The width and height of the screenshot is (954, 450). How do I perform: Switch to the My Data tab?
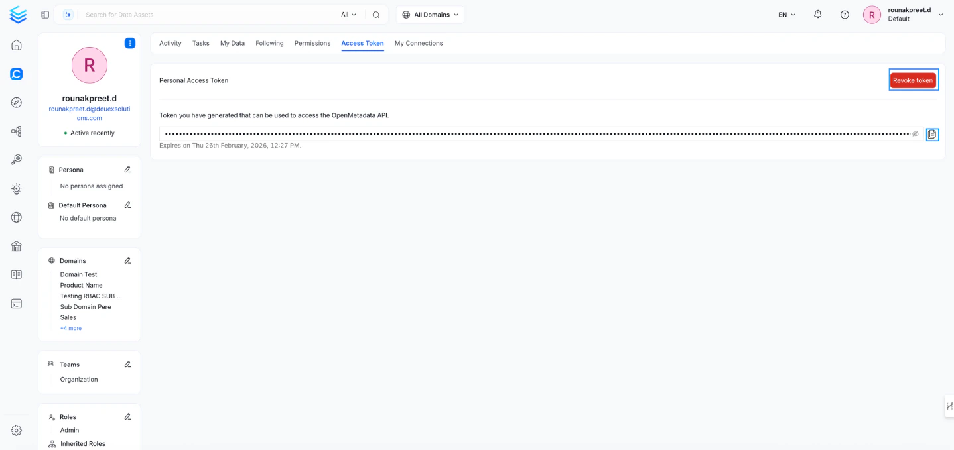232,43
